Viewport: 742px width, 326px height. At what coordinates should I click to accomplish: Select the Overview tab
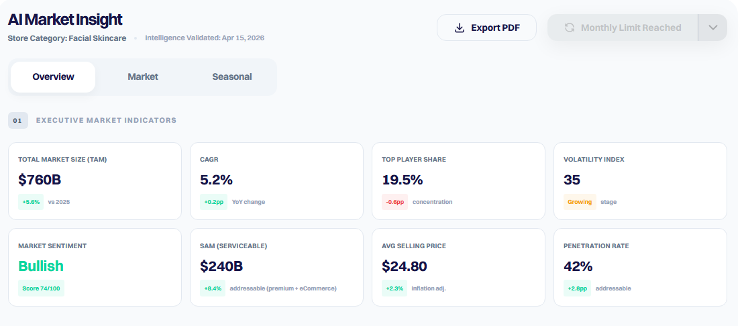point(53,76)
